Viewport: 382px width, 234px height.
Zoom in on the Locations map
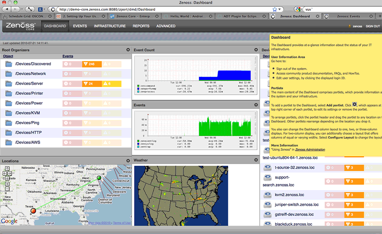(x=7, y=184)
